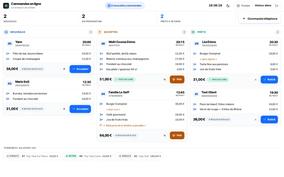Click the Commandes en ligne app logo

pyautogui.click(x=6, y=6)
